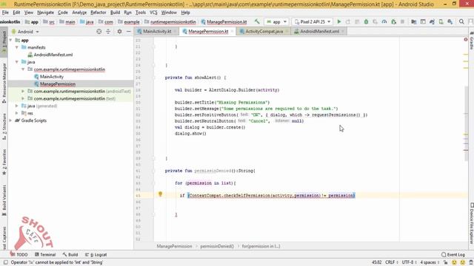Open the Android view selector dropdown

pyautogui.click(x=25, y=32)
